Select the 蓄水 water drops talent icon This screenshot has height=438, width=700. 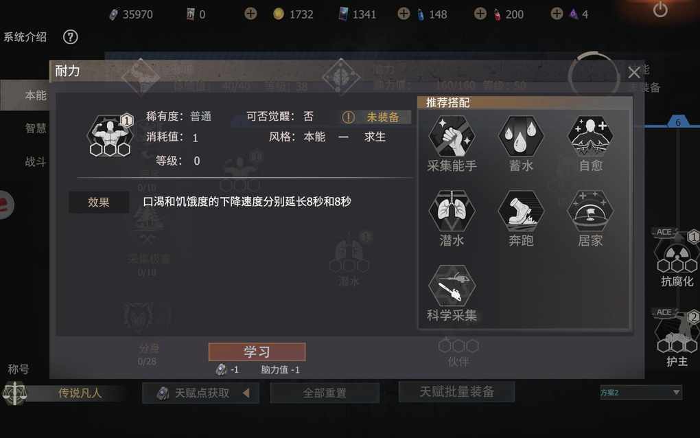520,136
